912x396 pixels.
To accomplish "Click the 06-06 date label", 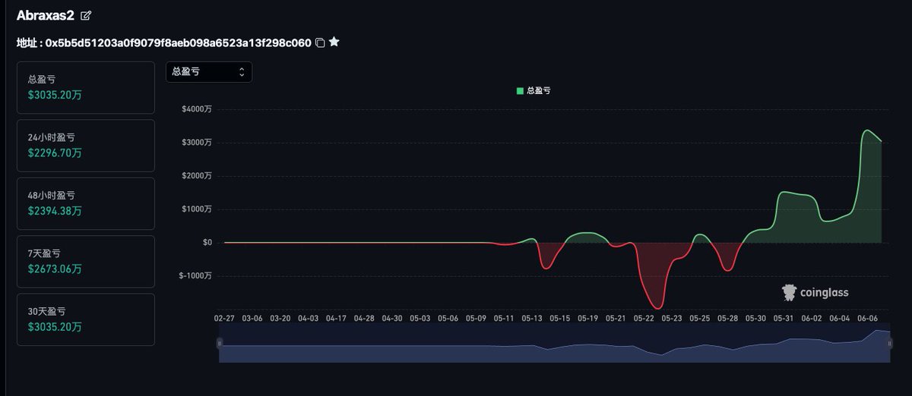I will (x=868, y=319).
